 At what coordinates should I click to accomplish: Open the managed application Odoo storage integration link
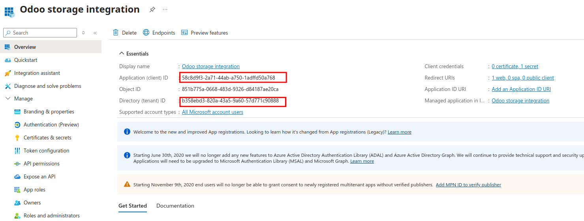[520, 100]
